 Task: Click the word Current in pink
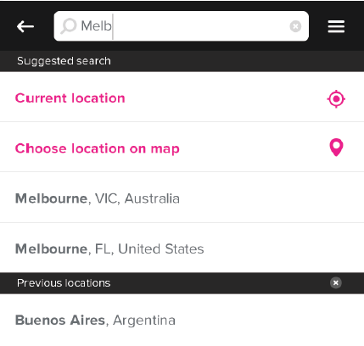[41, 98]
